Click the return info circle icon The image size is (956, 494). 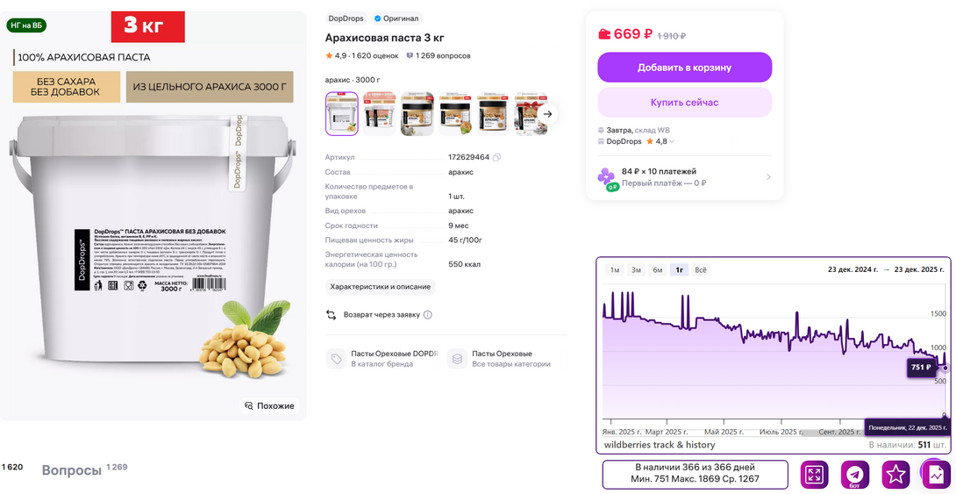[x=428, y=315]
